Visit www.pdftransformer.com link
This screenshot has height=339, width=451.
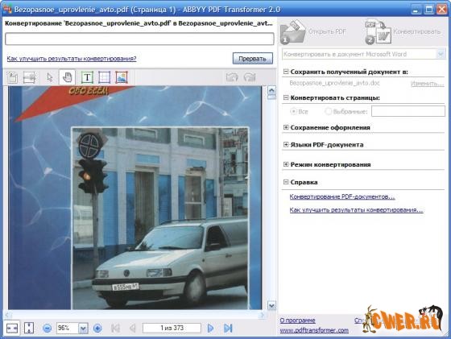tap(314, 331)
